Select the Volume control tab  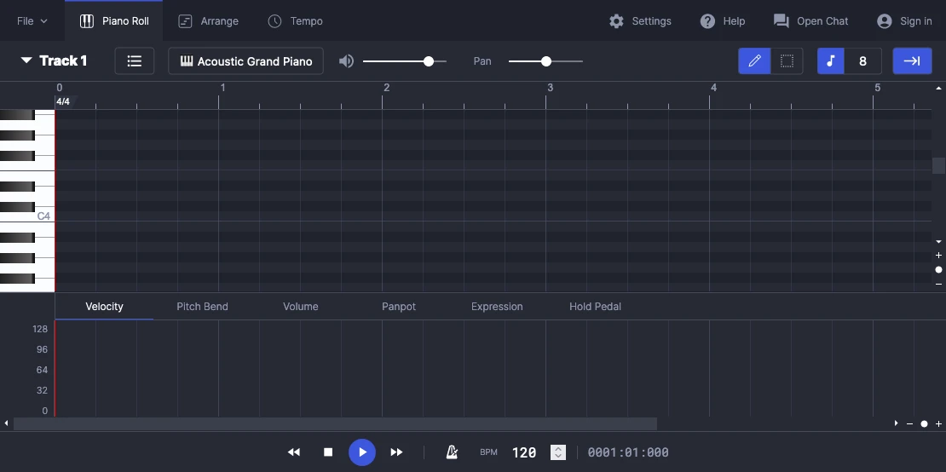301,306
